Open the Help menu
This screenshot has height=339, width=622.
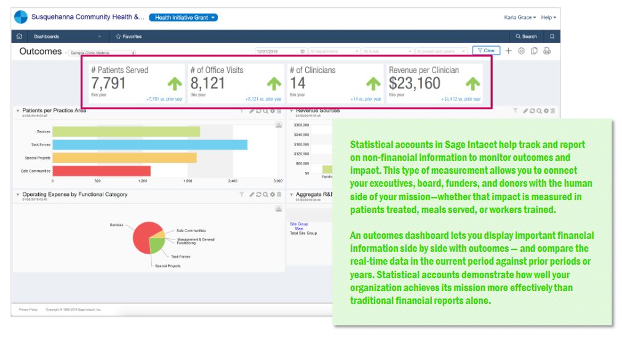549,17
